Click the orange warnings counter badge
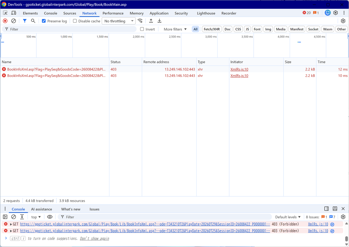 coord(316,13)
